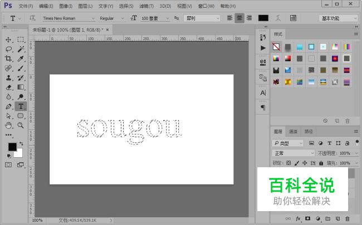362x225 pixels.
Task: Select the Blur tool
Action: click(8, 97)
